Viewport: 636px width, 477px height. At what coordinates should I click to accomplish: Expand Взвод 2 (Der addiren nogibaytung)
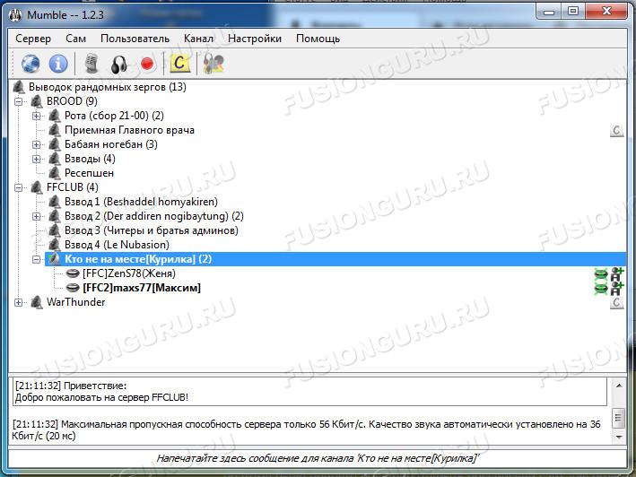[x=36, y=216]
